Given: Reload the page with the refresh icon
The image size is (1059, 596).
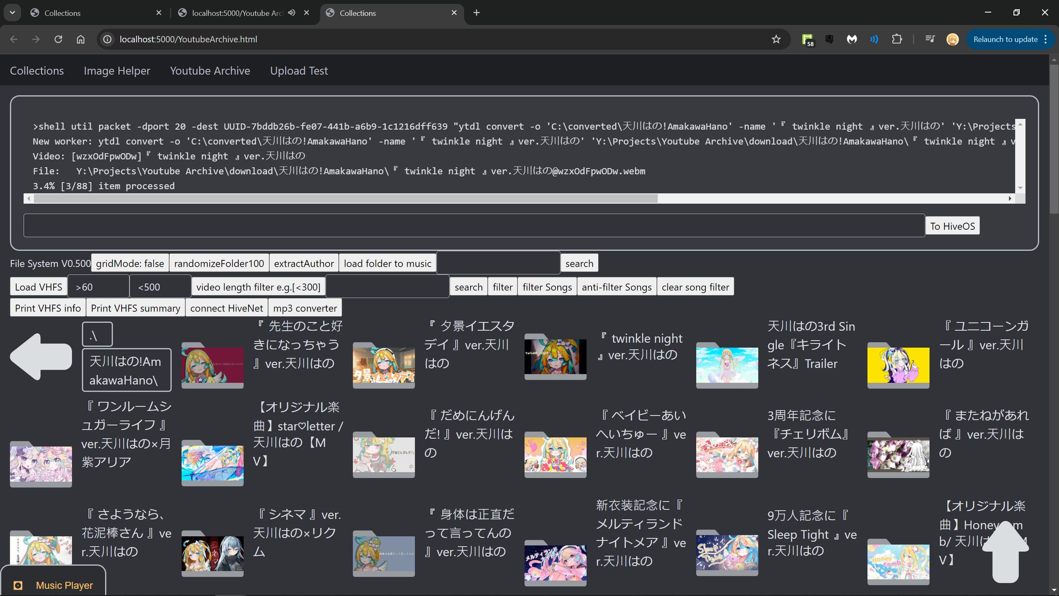Looking at the screenshot, I should (x=58, y=39).
